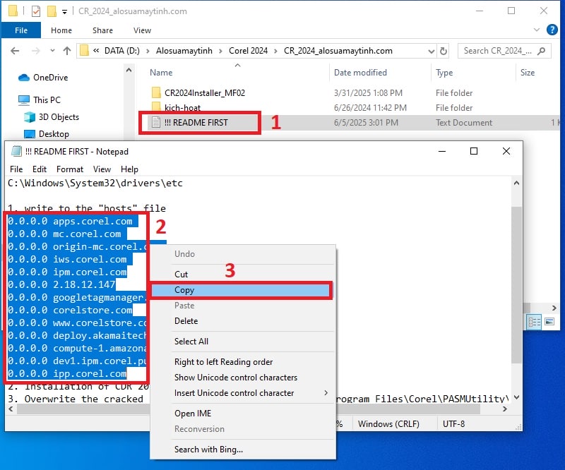Select Desktop in navigation pane

[x=54, y=134]
